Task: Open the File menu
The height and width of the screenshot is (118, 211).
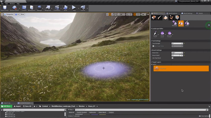Action: pos(2,4)
